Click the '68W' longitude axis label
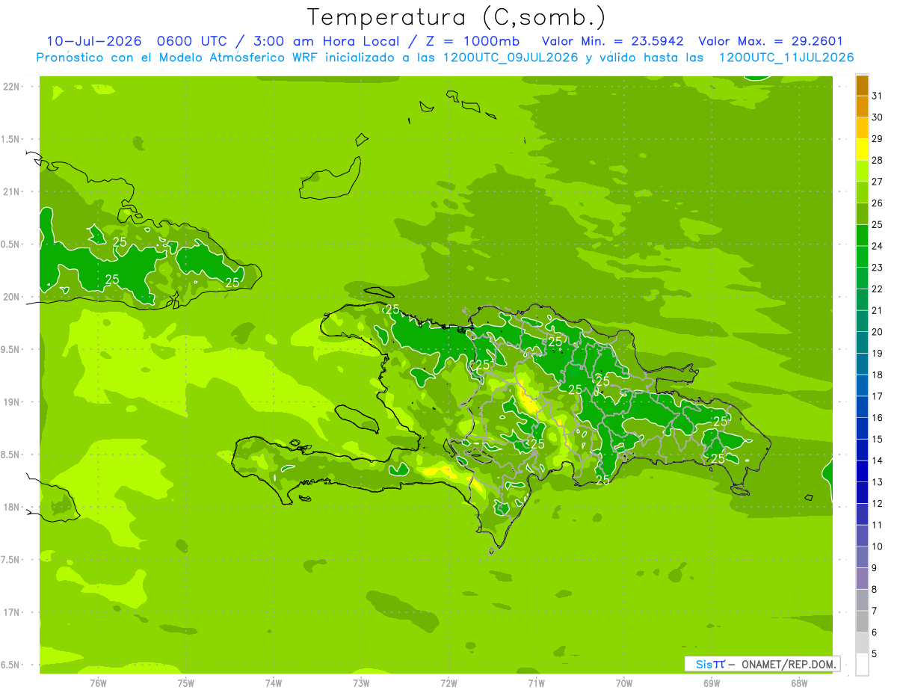The width and height of the screenshot is (897, 693). pos(799,683)
